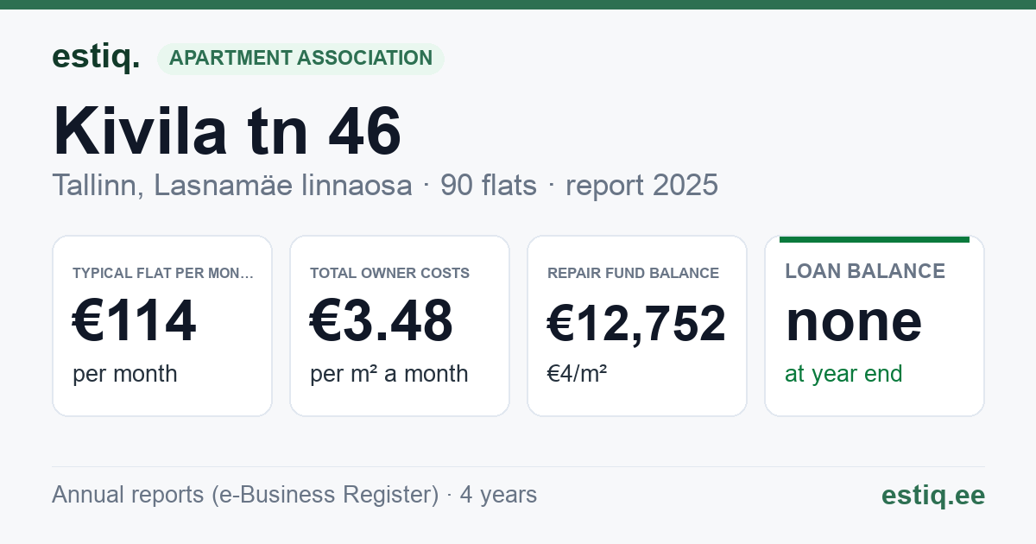Image resolution: width=1036 pixels, height=544 pixels.
Task: Click the 'per m² a month' caption
Action: click(x=389, y=374)
